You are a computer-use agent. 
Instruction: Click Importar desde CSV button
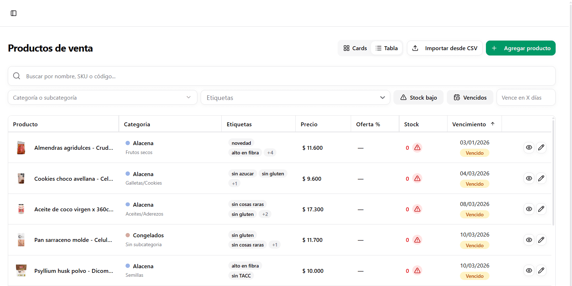(x=445, y=48)
